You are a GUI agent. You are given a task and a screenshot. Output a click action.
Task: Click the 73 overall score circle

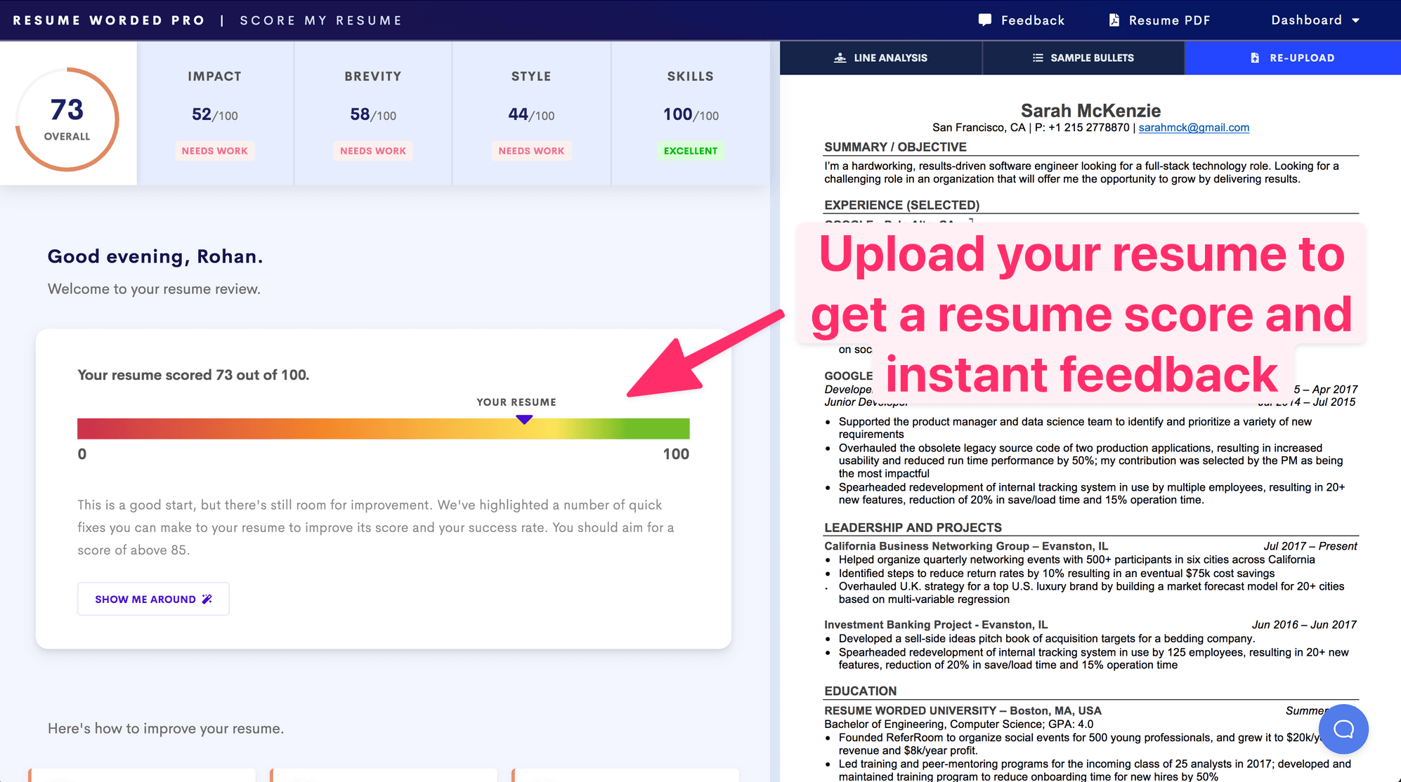pyautogui.click(x=67, y=119)
